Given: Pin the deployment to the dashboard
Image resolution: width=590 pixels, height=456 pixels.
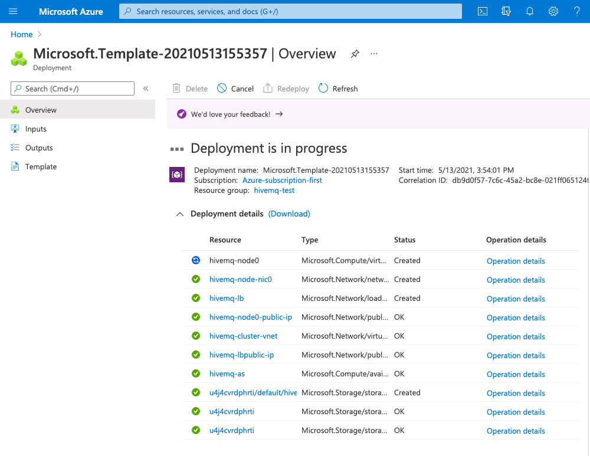Looking at the screenshot, I should click(x=355, y=54).
